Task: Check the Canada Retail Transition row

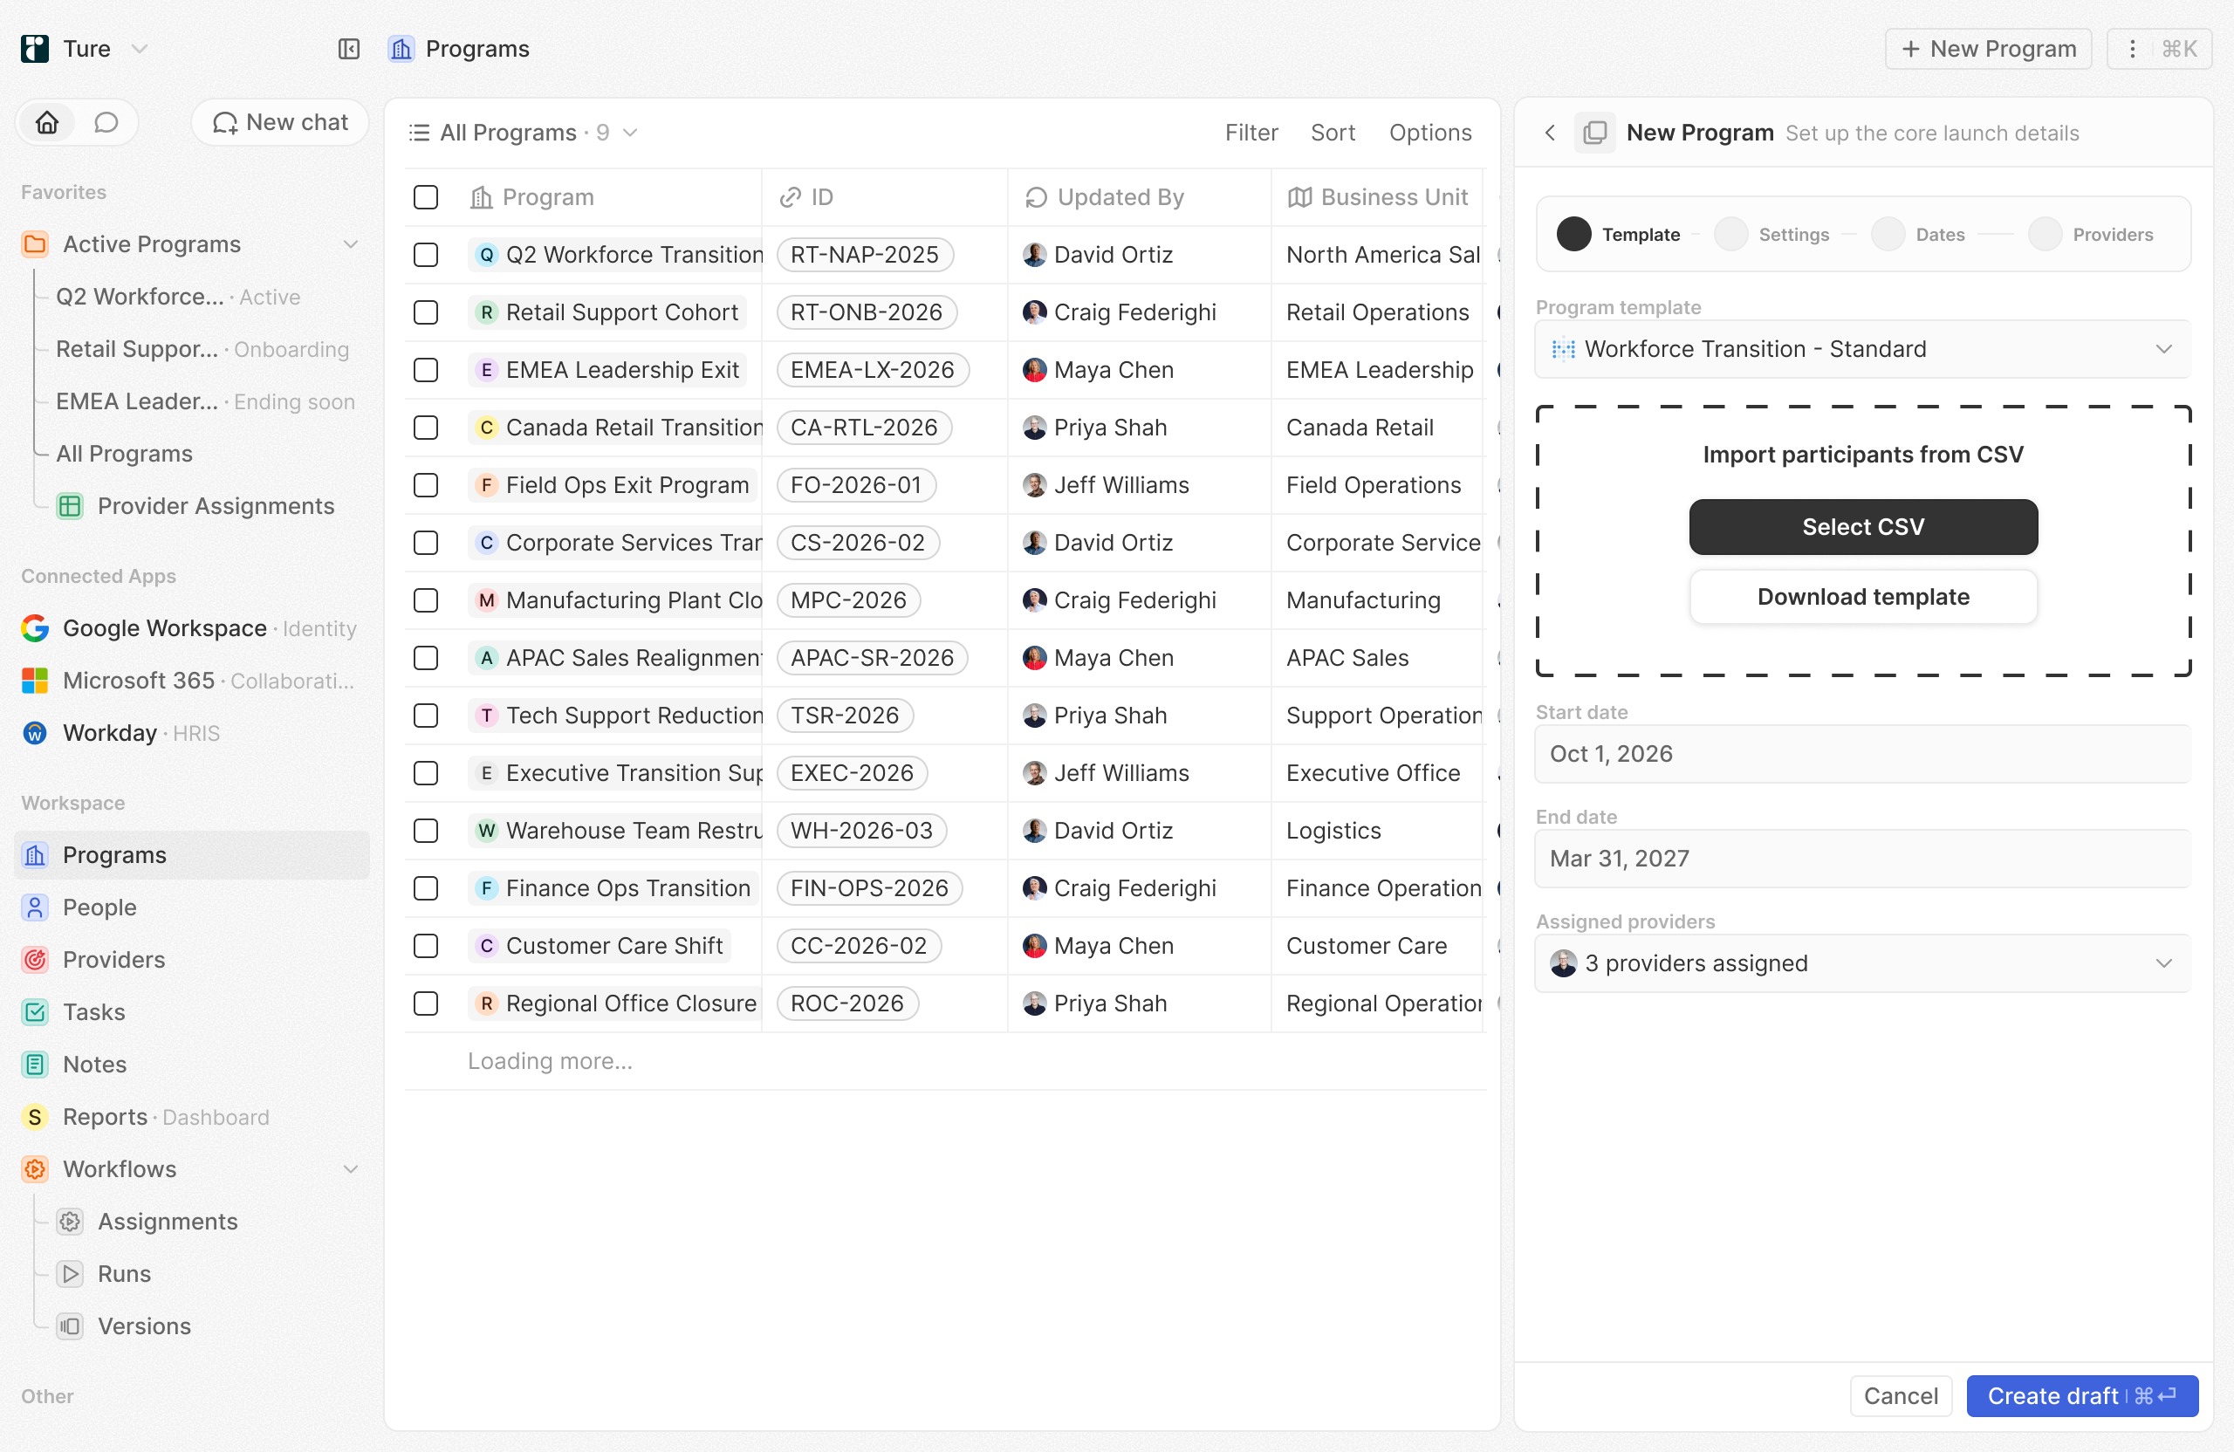Action: [x=425, y=427]
